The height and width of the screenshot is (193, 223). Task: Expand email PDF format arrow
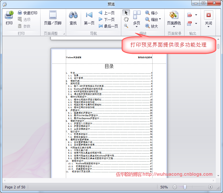[196, 24]
